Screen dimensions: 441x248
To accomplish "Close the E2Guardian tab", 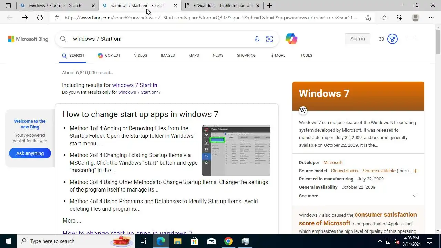I will (x=258, y=6).
